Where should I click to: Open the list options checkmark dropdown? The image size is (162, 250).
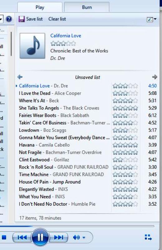coord(151,19)
